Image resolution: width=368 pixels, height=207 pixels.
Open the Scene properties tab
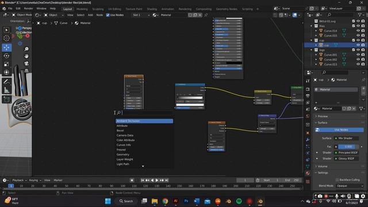tap(308, 109)
